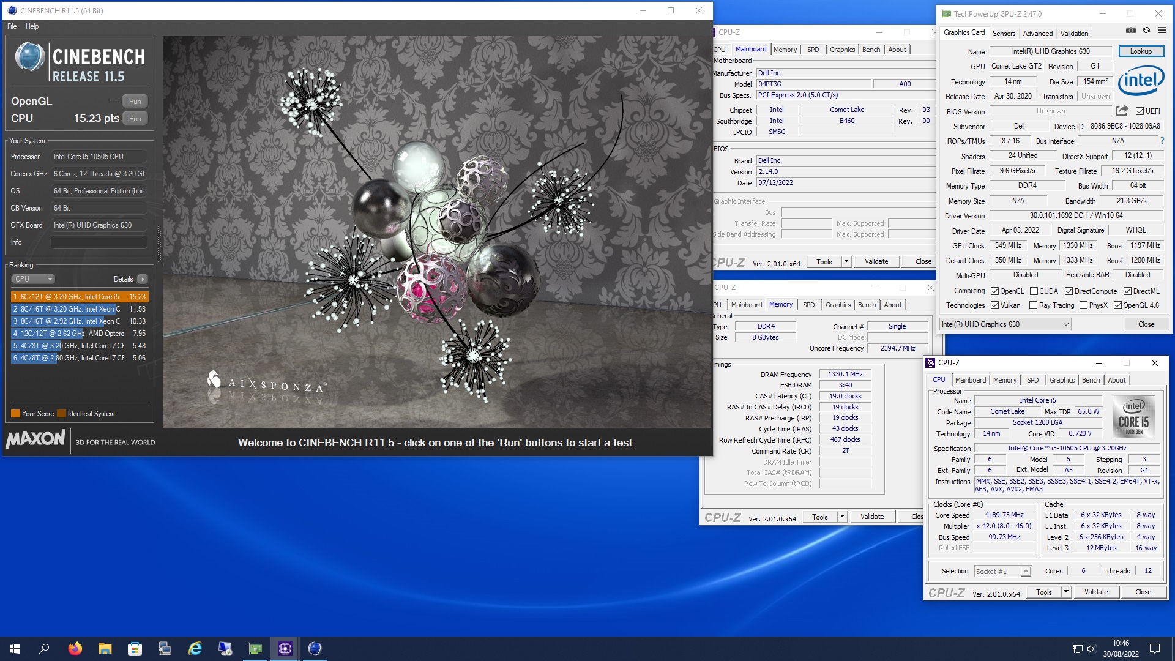
Task: Open Internet Explorer from the taskbar
Action: [195, 649]
